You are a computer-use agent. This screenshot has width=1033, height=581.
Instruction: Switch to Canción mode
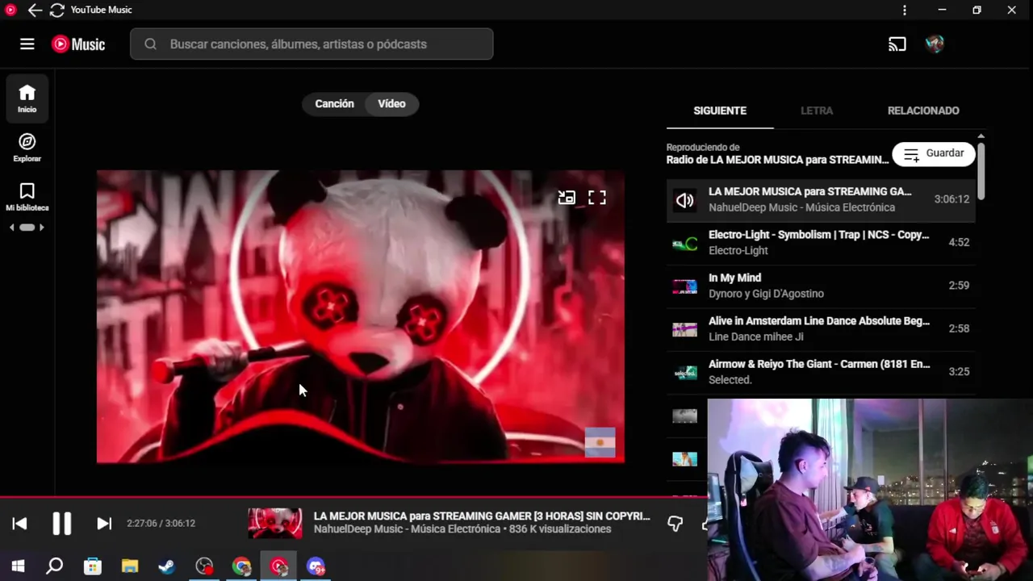click(334, 104)
